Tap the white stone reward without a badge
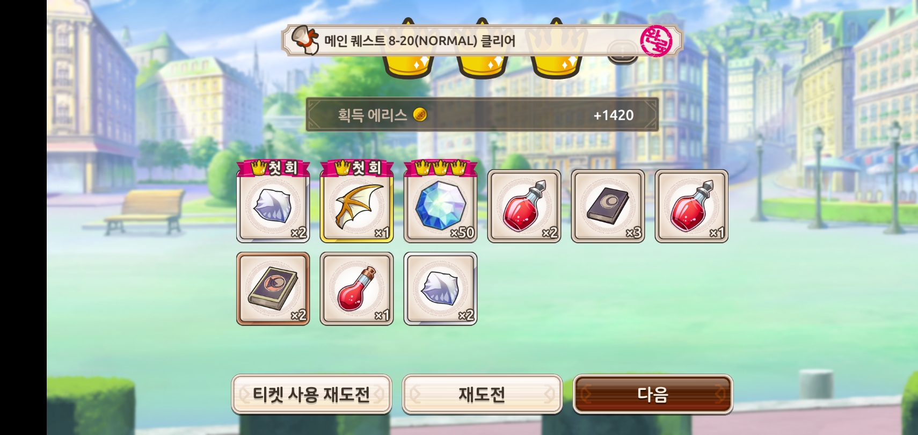Image resolution: width=918 pixels, height=435 pixels. 441,289
